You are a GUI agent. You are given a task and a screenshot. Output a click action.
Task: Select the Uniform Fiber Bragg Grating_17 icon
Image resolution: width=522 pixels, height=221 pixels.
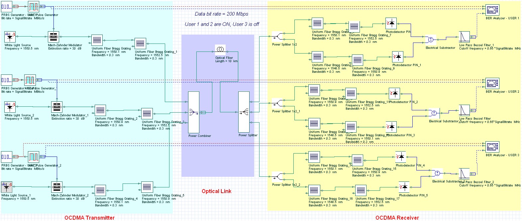pyautogui.click(x=361, y=190)
